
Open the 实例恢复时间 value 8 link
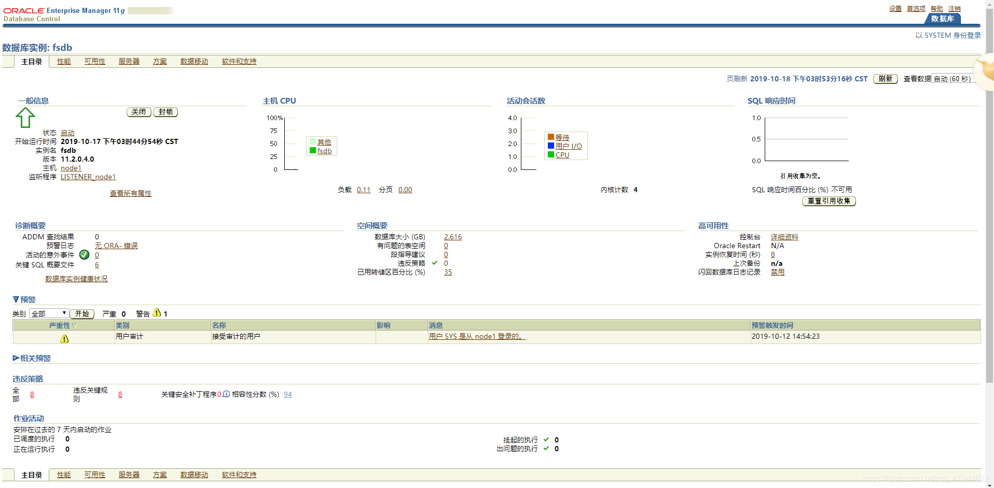click(x=773, y=254)
